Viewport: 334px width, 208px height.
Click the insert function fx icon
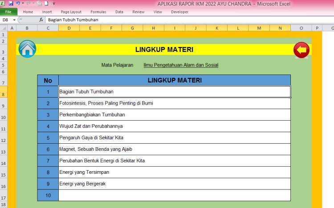click(41, 20)
